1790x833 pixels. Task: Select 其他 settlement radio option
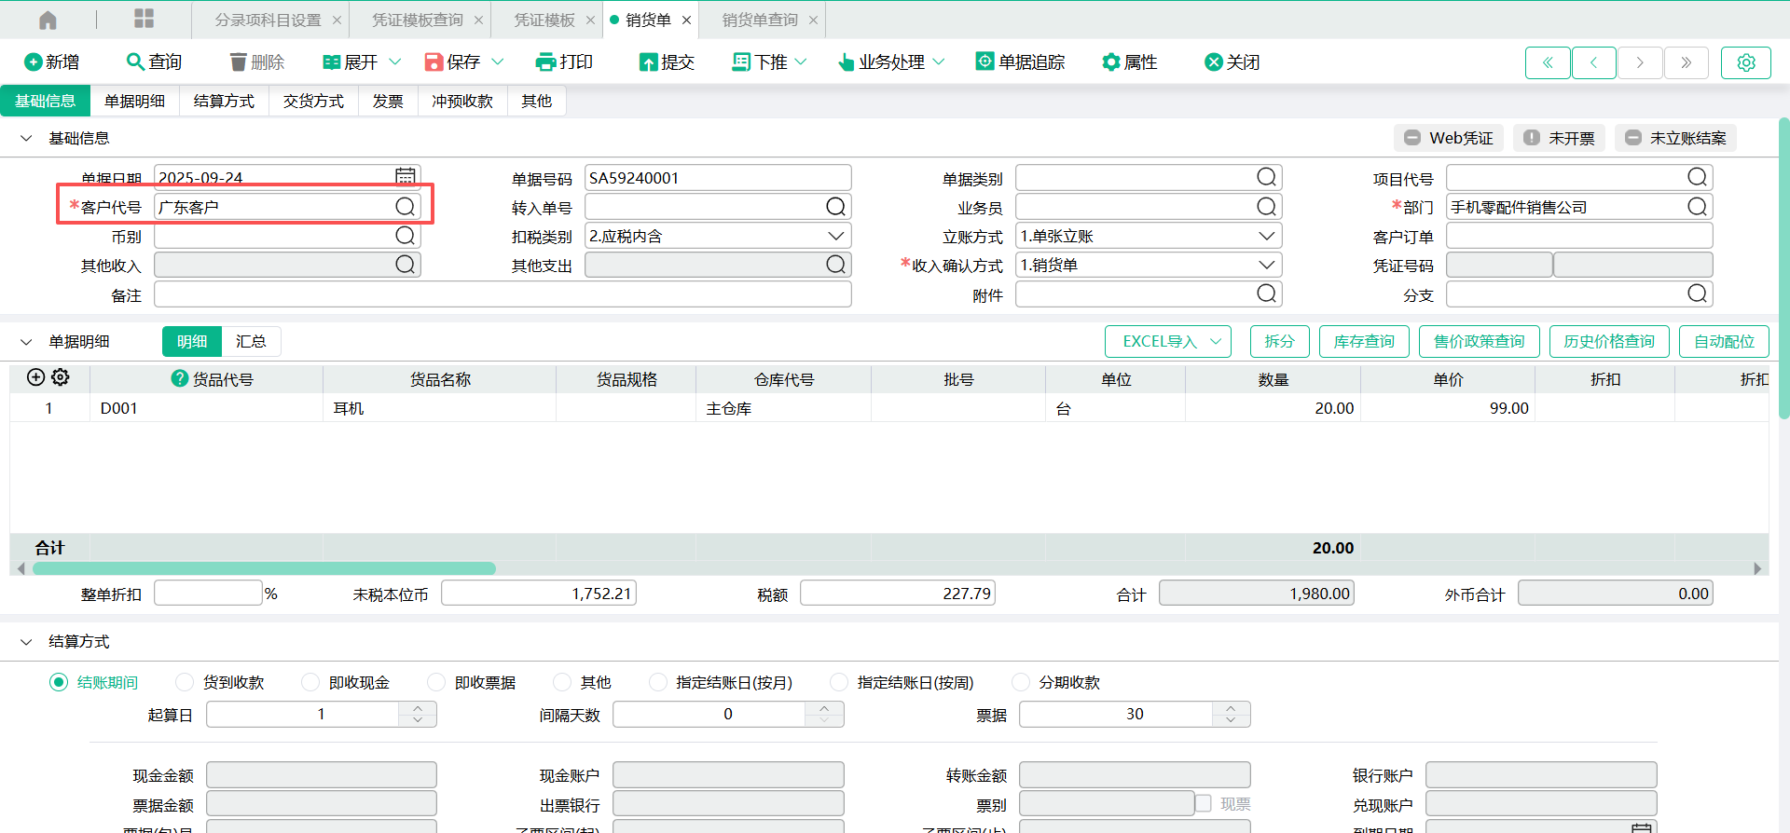click(x=562, y=682)
